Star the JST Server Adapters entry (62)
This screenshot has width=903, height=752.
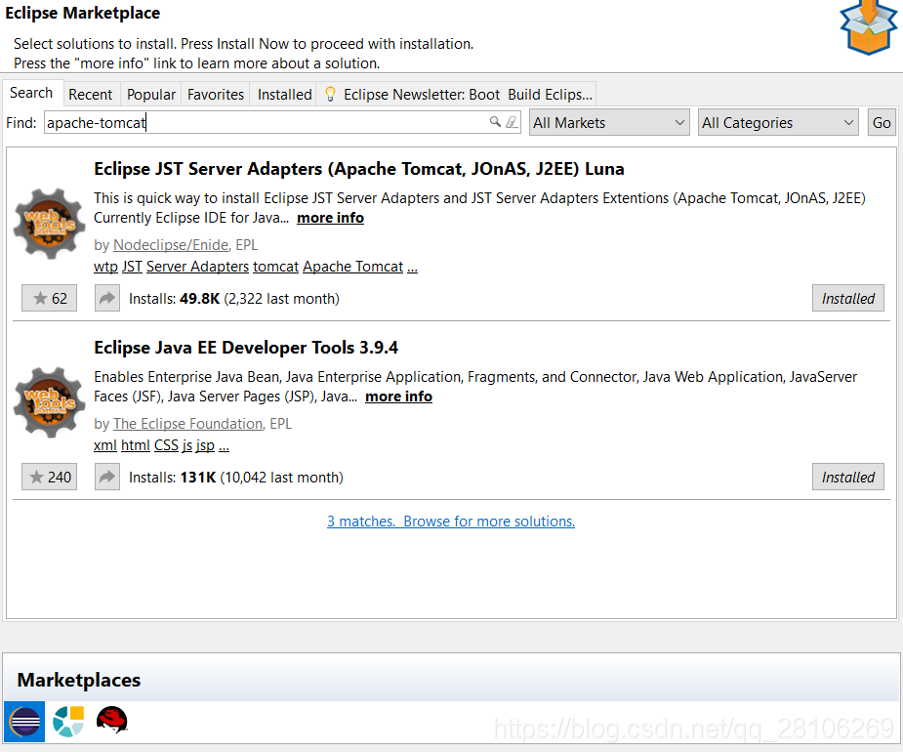tap(49, 299)
